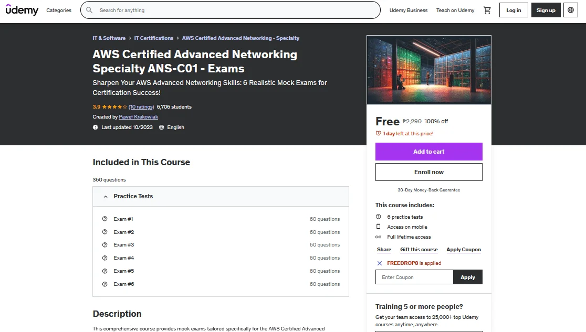The width and height of the screenshot is (586, 332).
Task: Click the Training 5 or more people heading
Action: 419,307
